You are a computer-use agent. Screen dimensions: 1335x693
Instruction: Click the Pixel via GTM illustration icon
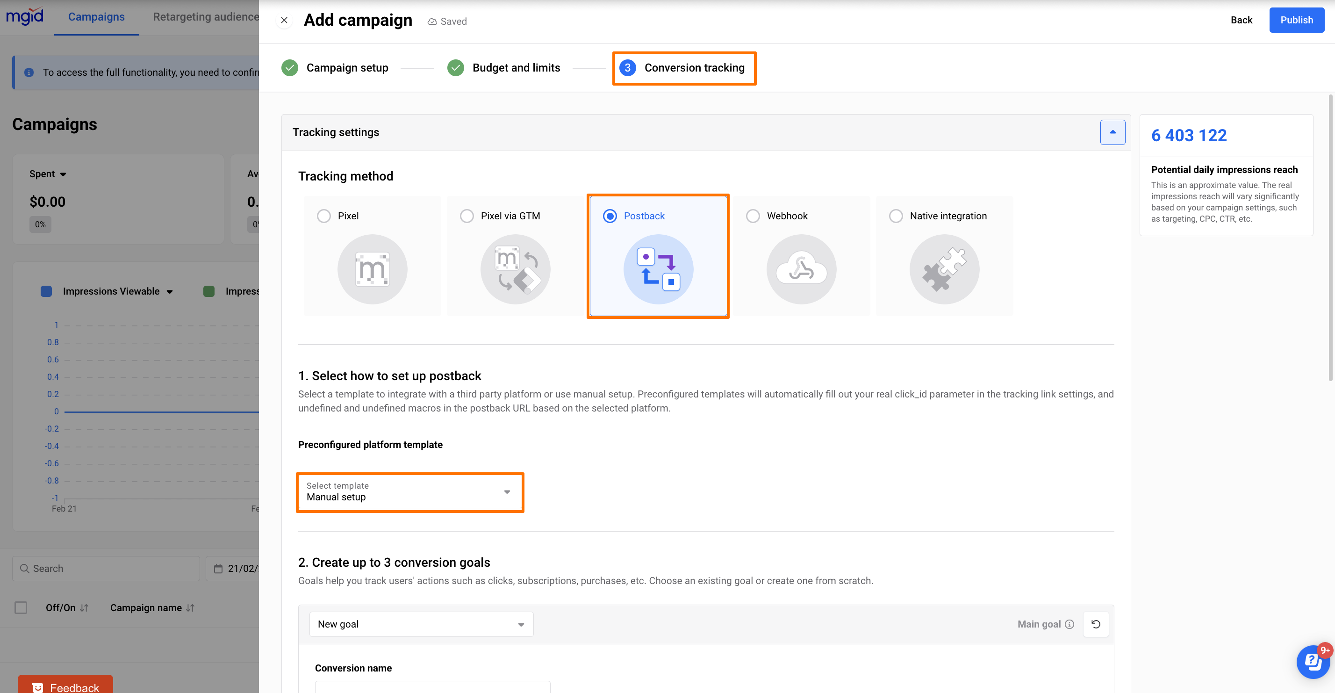[x=515, y=269]
